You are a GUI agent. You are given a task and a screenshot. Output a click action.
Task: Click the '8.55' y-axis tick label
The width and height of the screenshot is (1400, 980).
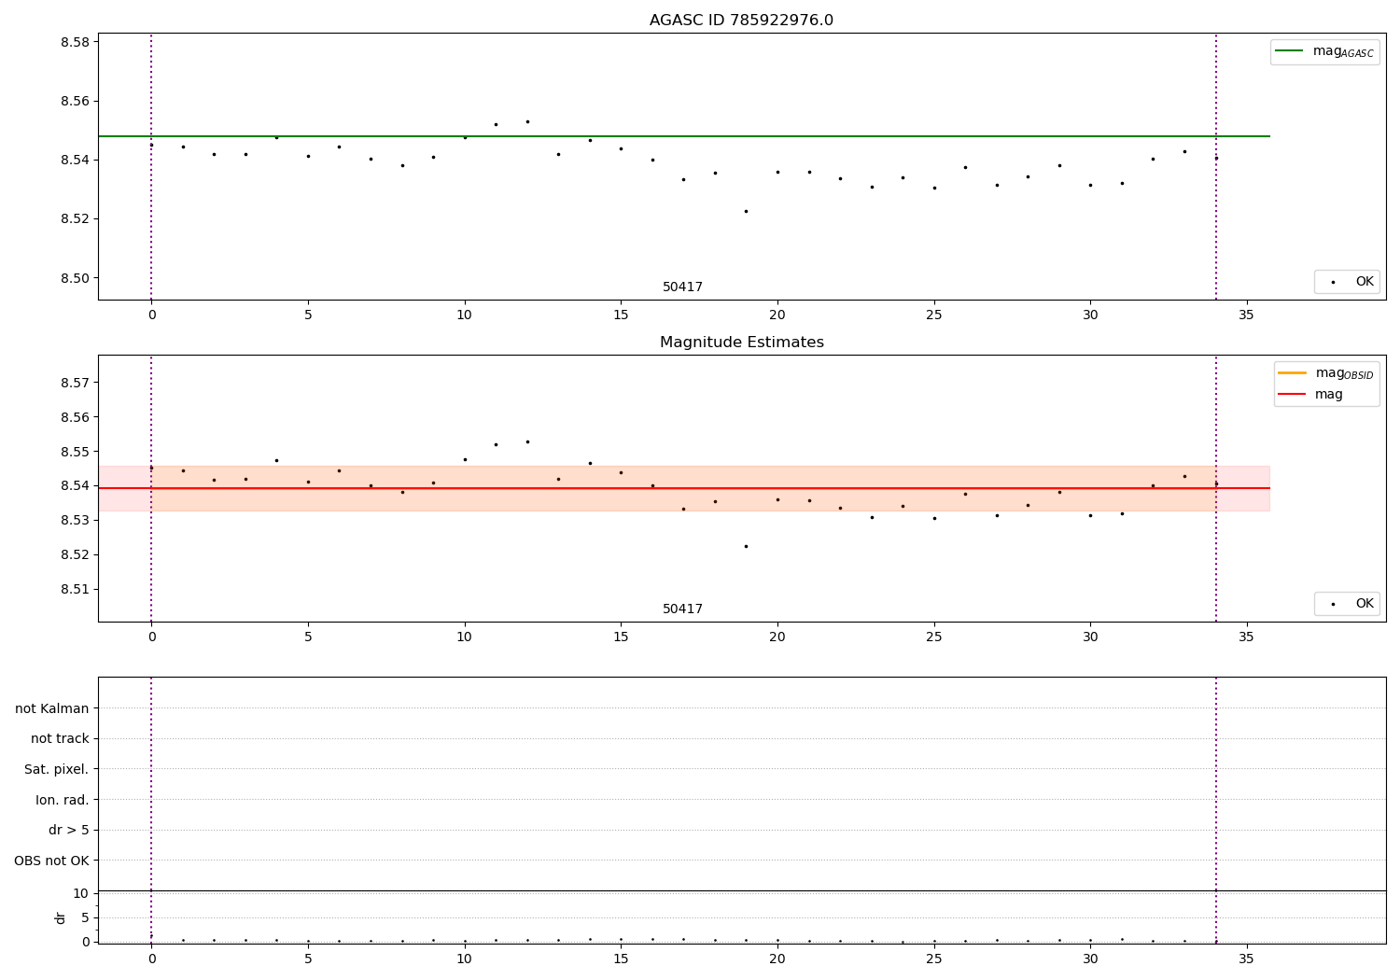pyautogui.click(x=75, y=452)
